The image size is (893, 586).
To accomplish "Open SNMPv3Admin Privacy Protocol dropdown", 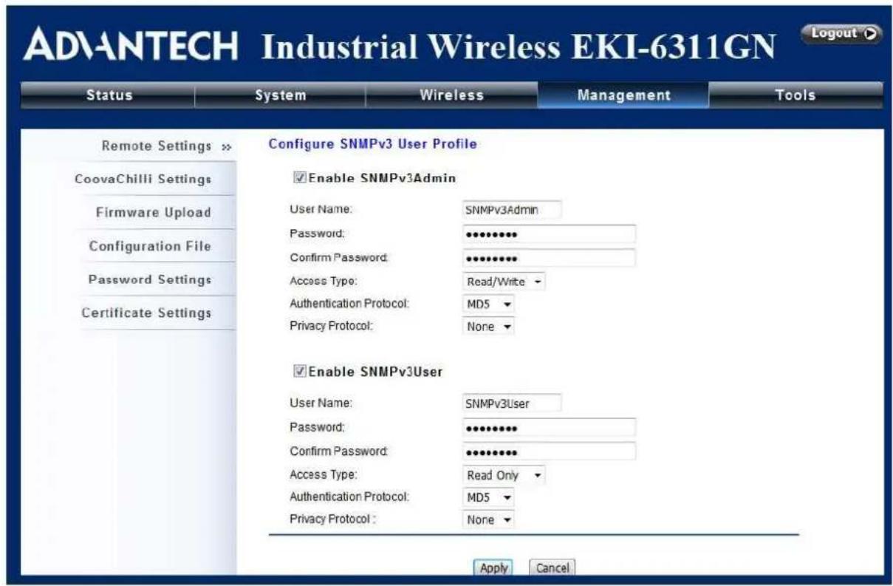I will 488,327.
